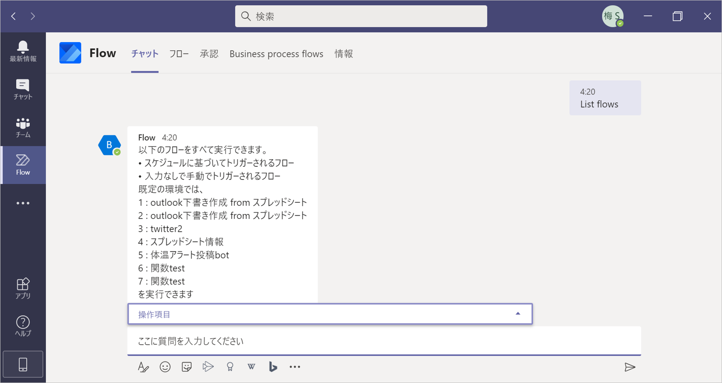This screenshot has width=722, height=383.
Task: Click the Flow app title text
Action: 102,53
